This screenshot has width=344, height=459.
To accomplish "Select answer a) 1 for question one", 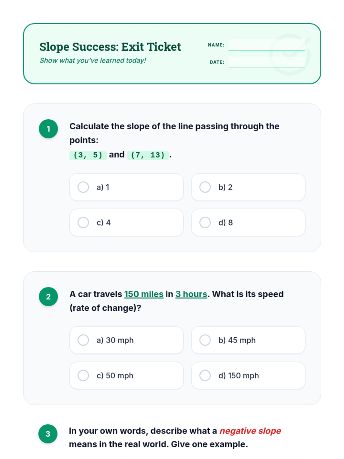I will (x=126, y=187).
